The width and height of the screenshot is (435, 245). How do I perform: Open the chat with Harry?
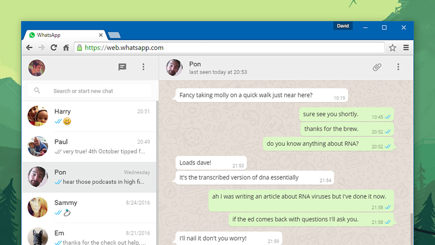(89, 116)
